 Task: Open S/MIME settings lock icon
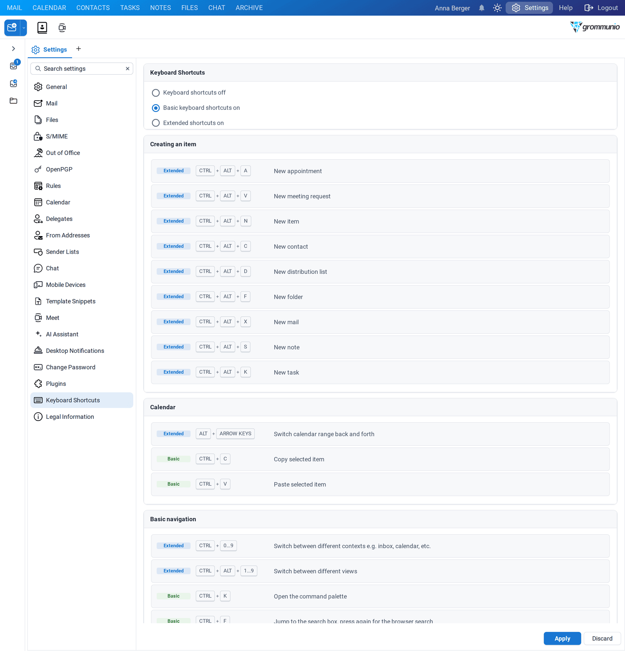coord(38,136)
